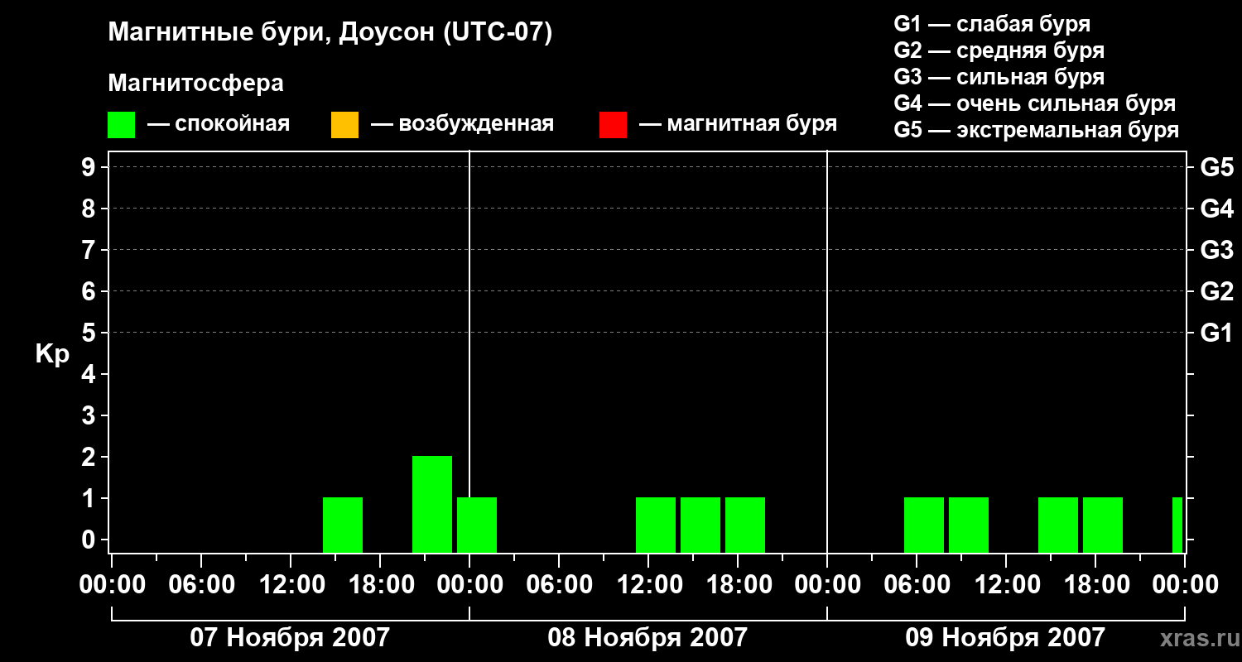The image size is (1242, 662).
Task: Click the 09 Ноября bar covering 18:00
Action: coord(1103,525)
